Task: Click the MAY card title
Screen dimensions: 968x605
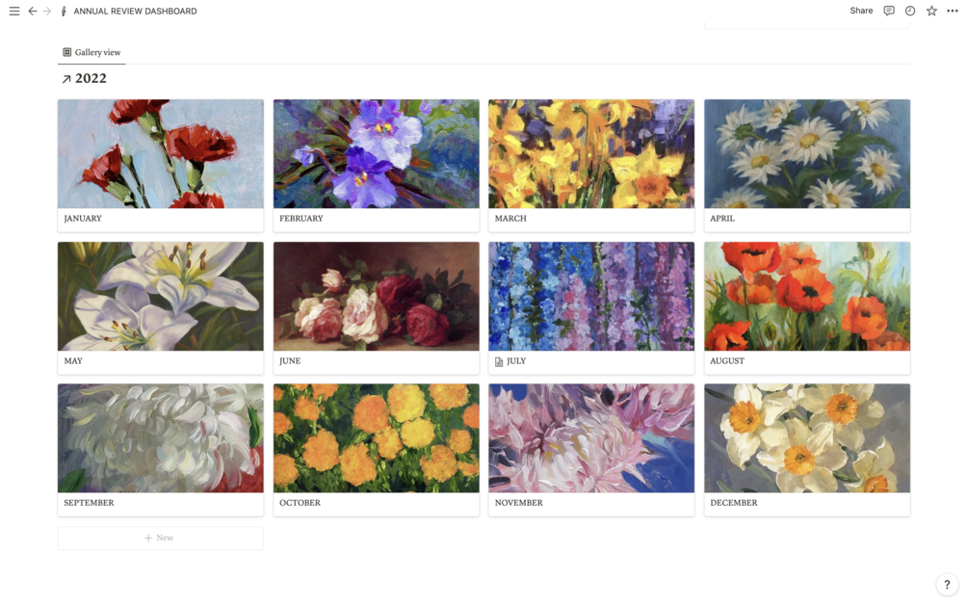Action: pos(73,361)
